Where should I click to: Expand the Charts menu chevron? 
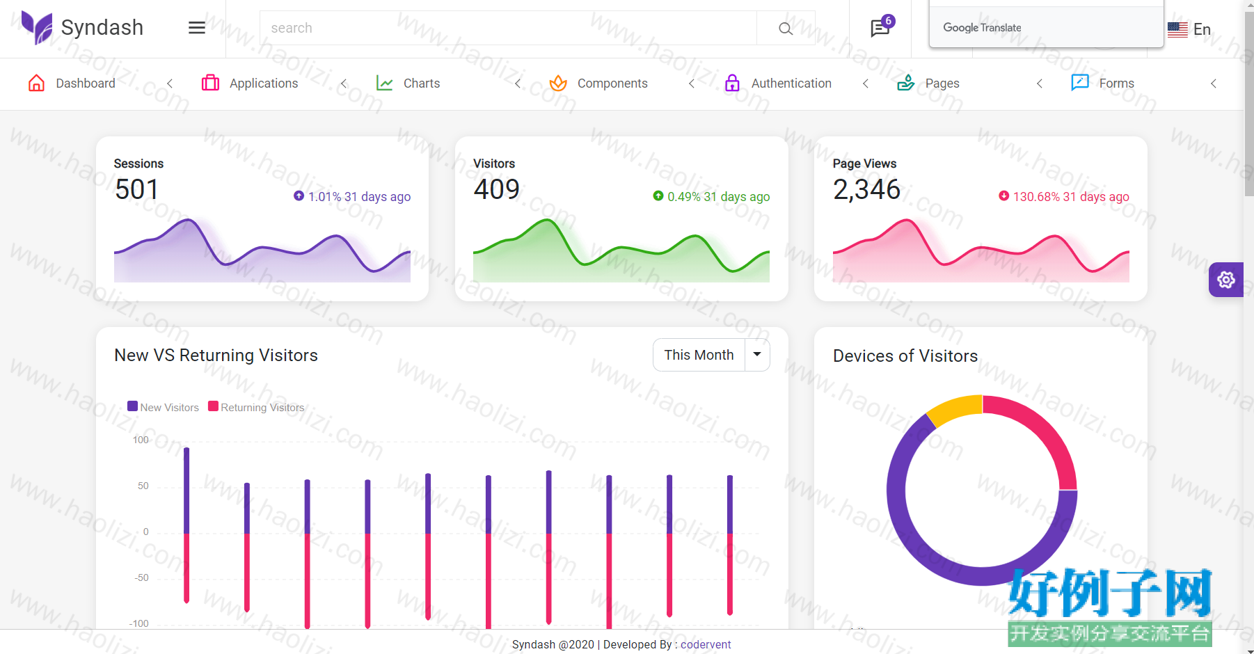518,83
